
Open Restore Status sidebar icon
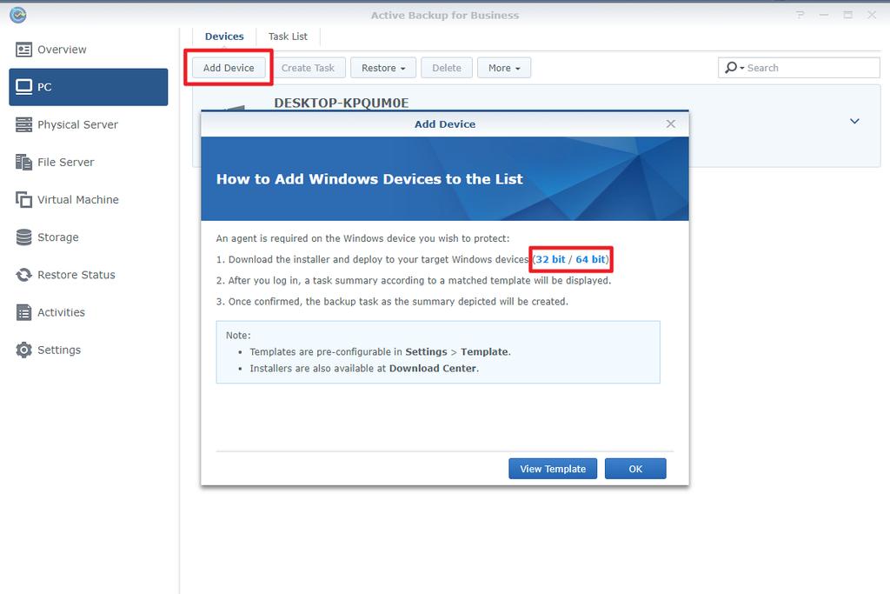pos(23,275)
